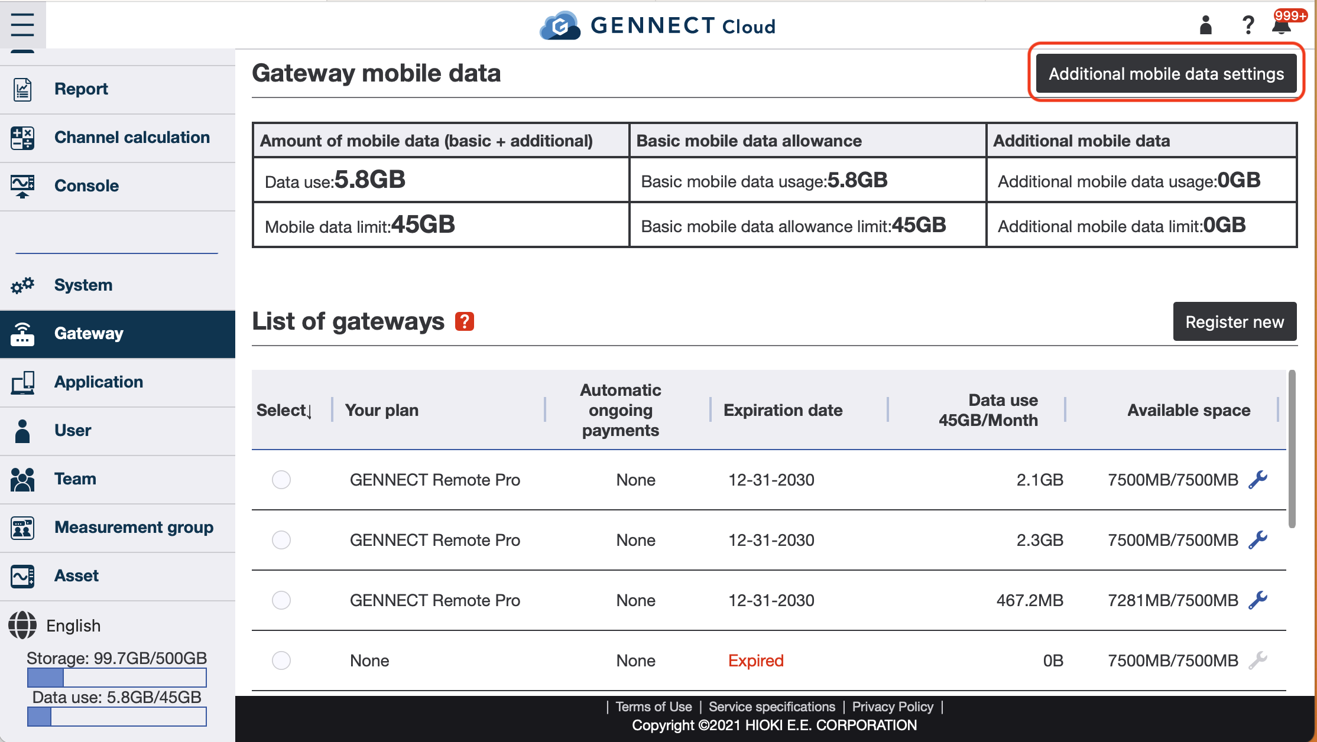The width and height of the screenshot is (1317, 742).
Task: Select the radio button on the Expired gateway row
Action: tap(281, 660)
